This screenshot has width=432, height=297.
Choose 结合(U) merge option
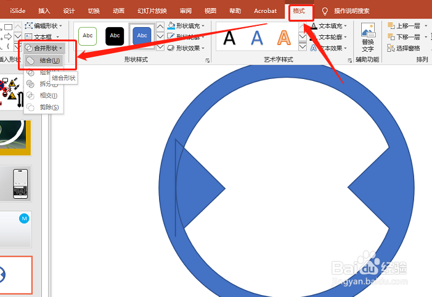coord(44,61)
